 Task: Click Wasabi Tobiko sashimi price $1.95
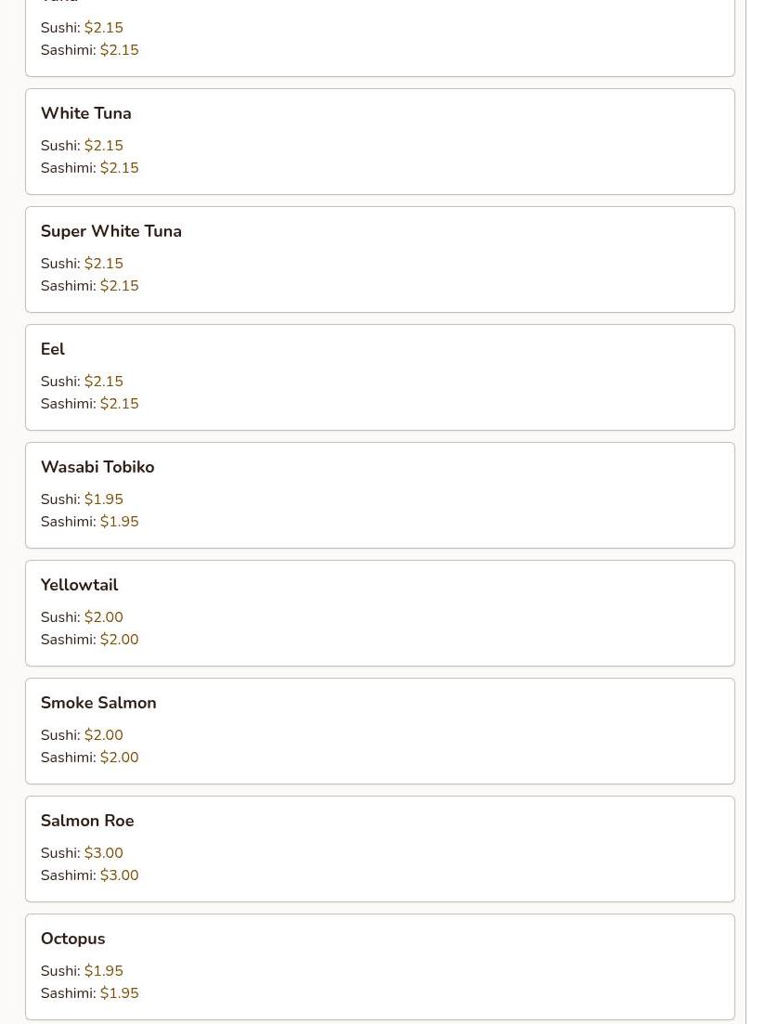point(120,522)
